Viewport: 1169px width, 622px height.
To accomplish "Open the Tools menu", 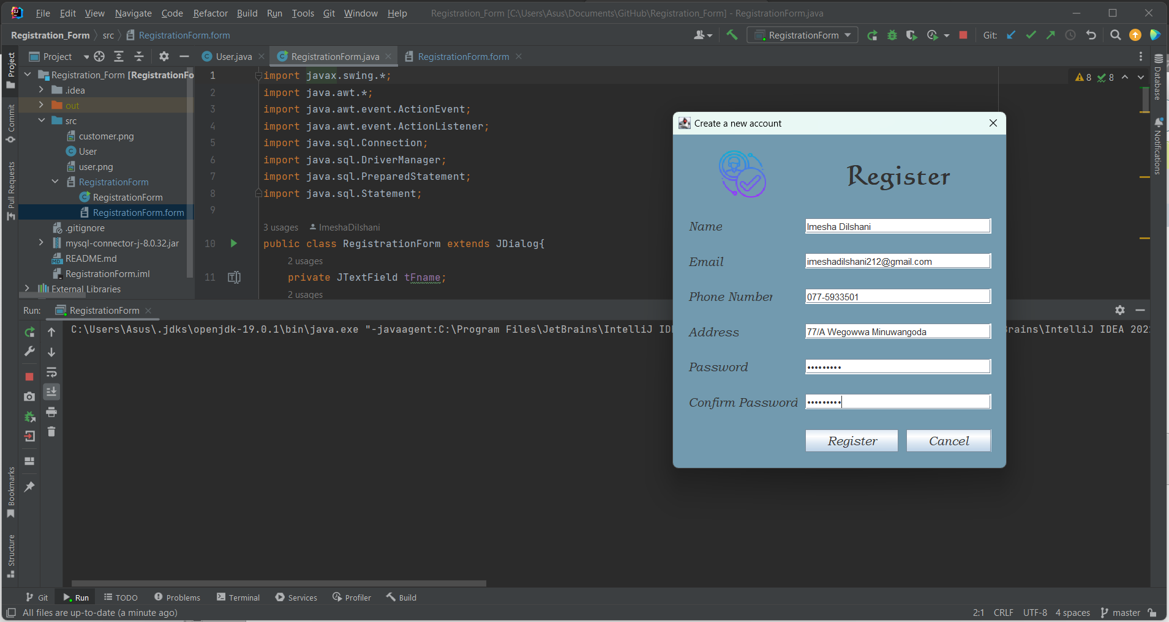I will point(303,13).
